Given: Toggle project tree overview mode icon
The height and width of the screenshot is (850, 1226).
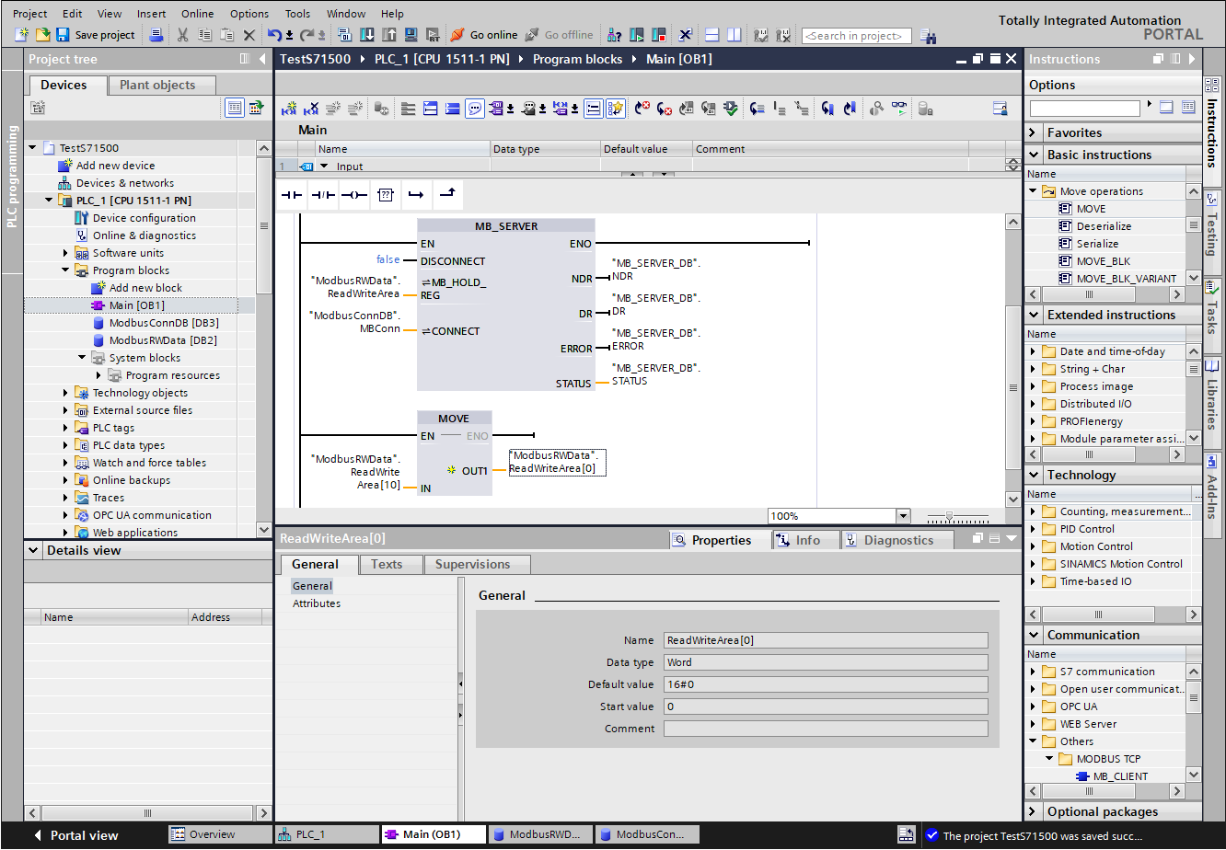Looking at the screenshot, I should pyautogui.click(x=235, y=108).
